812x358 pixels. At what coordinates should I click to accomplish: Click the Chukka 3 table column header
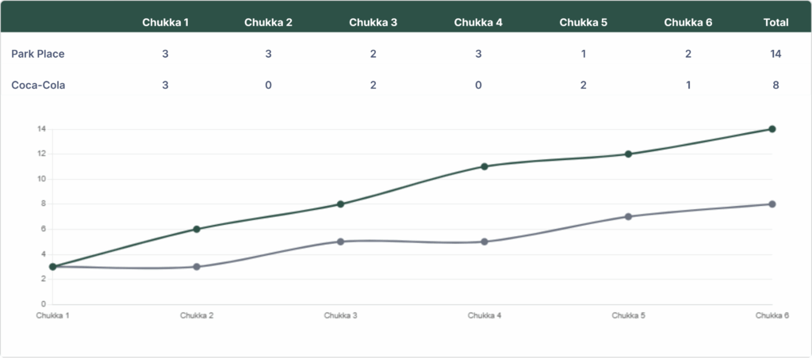click(x=373, y=22)
